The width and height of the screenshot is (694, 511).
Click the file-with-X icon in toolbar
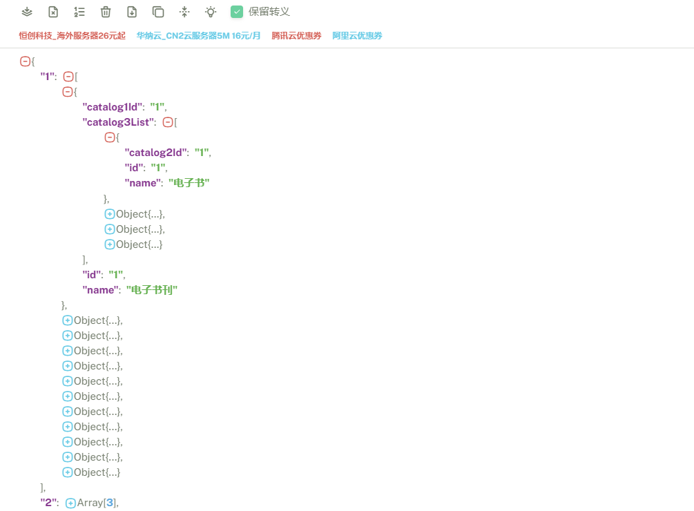coord(53,12)
